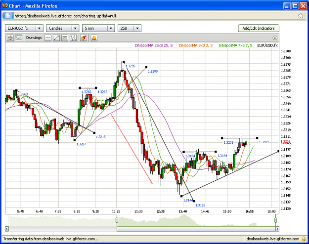The width and height of the screenshot is (309, 244).
Task: Click the 1.3300 price axis label
Action: (286, 58)
